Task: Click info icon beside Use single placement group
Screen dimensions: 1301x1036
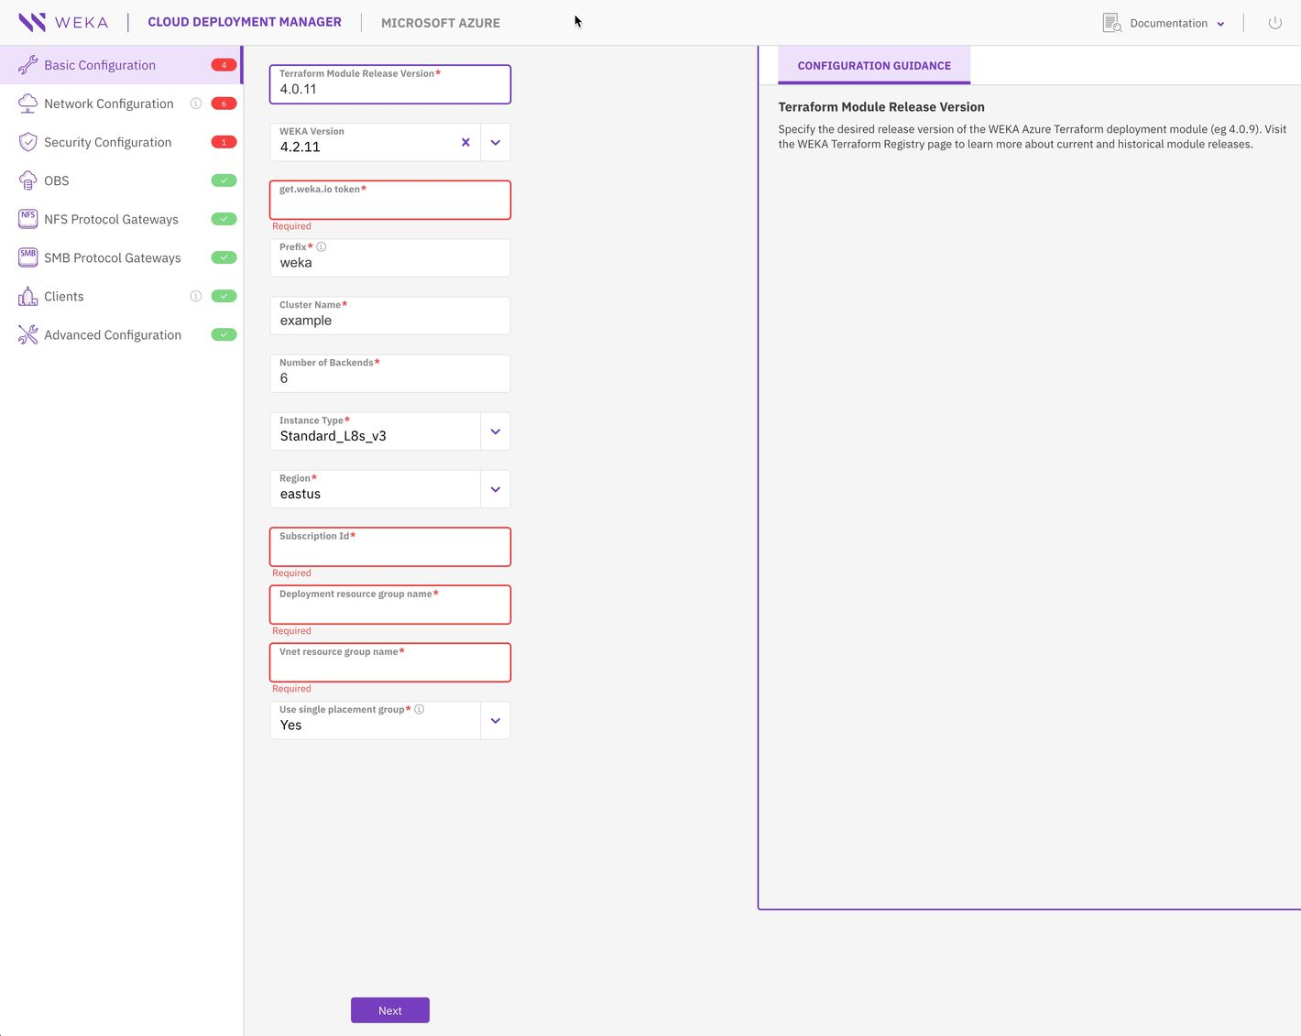Action: pos(420,709)
